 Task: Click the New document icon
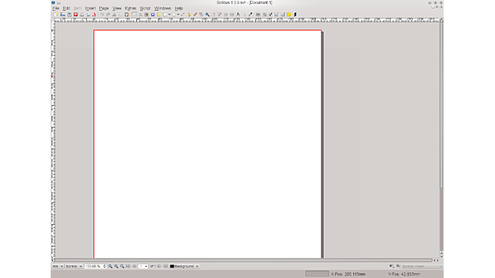(56, 14)
